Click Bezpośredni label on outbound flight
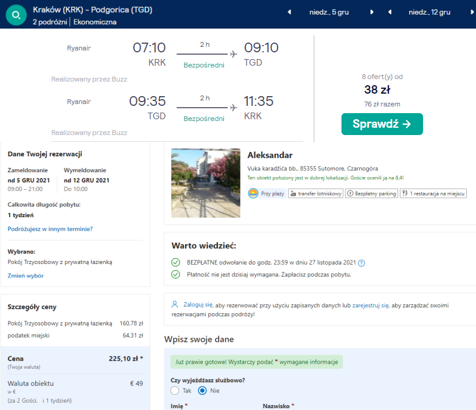 204,65
